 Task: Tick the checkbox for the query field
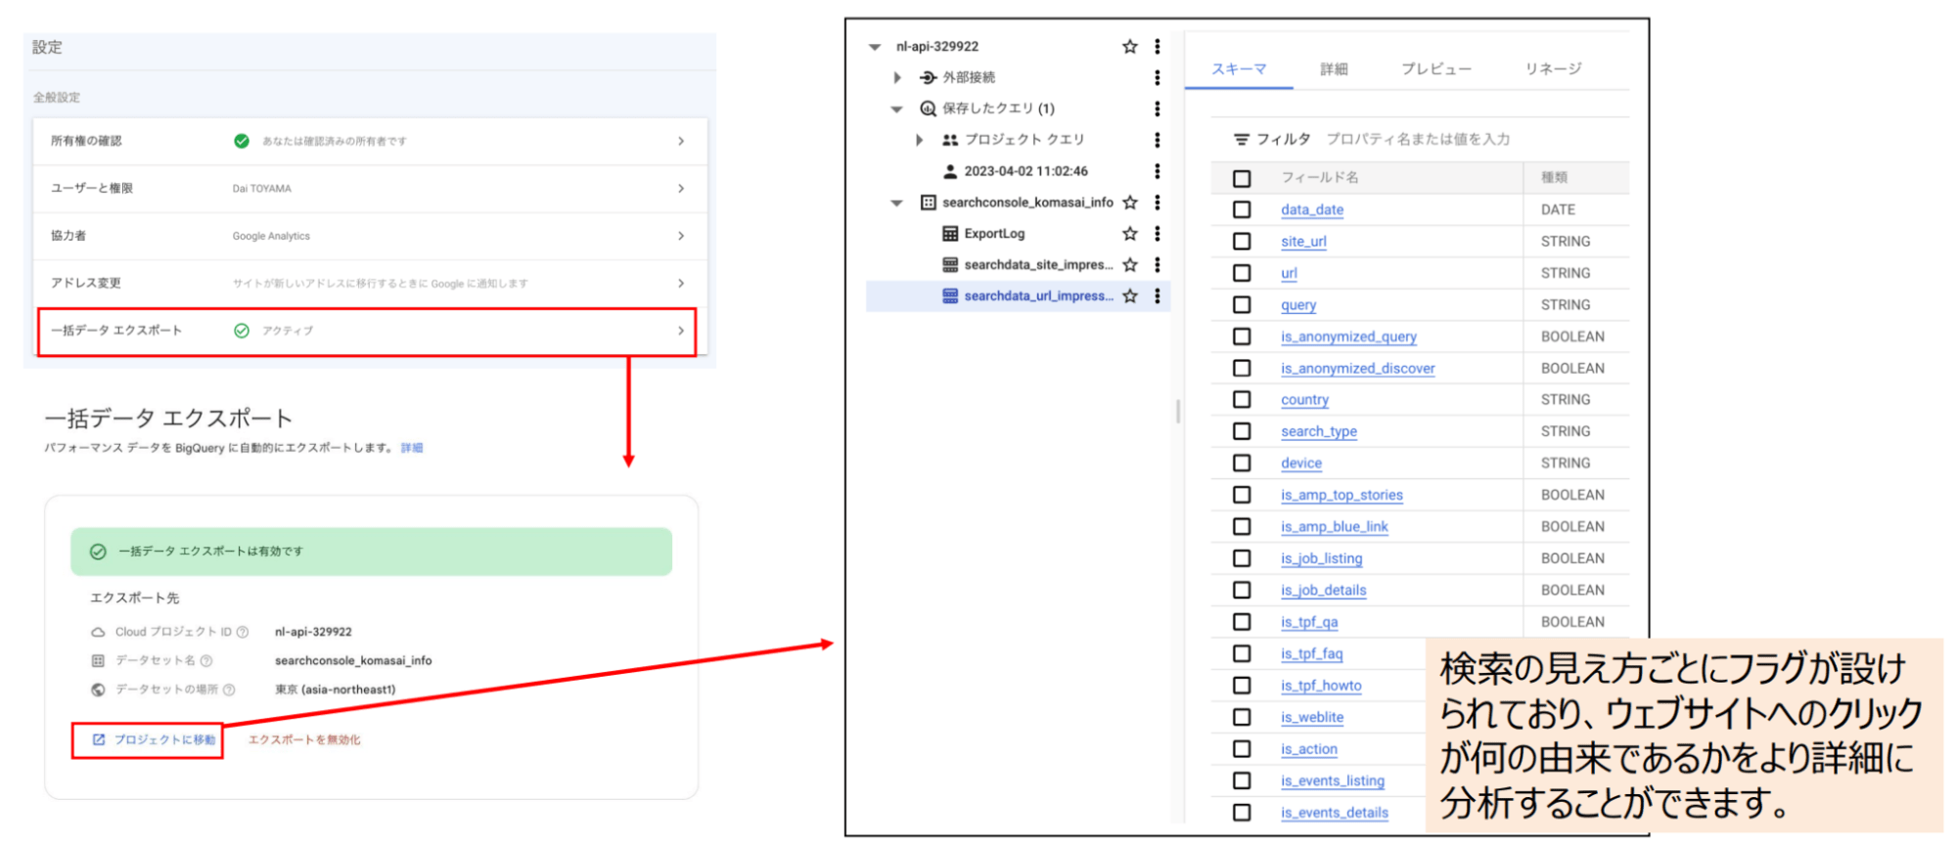(1242, 305)
